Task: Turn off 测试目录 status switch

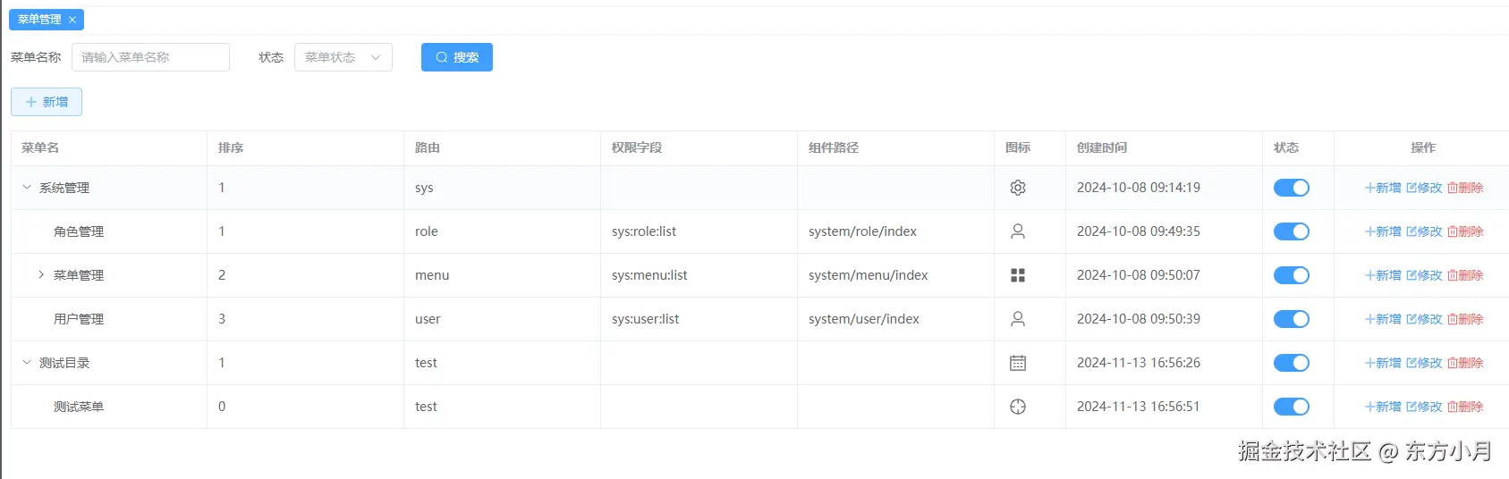Action: pos(1291,363)
